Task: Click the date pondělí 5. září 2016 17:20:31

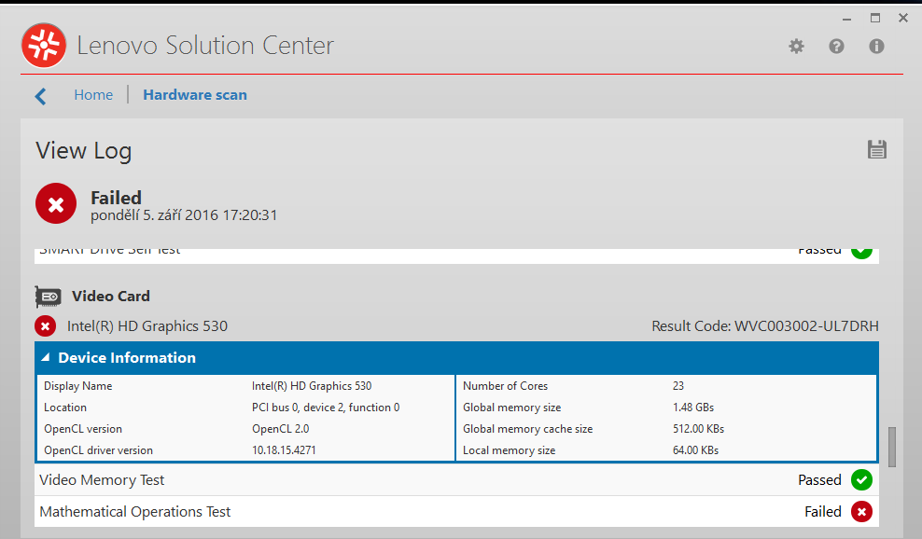Action: click(184, 215)
